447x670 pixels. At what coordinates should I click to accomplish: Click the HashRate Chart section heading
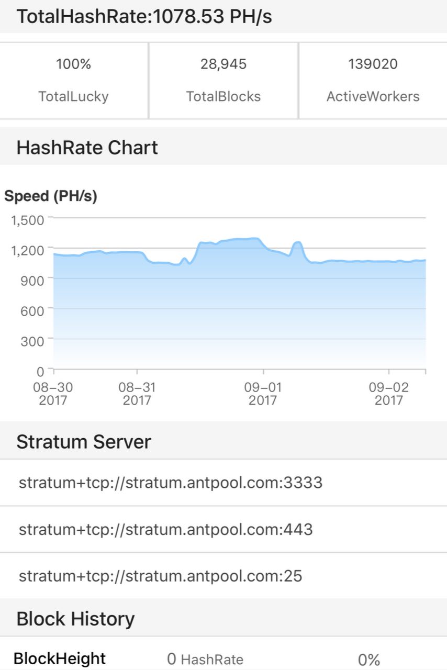tap(87, 148)
